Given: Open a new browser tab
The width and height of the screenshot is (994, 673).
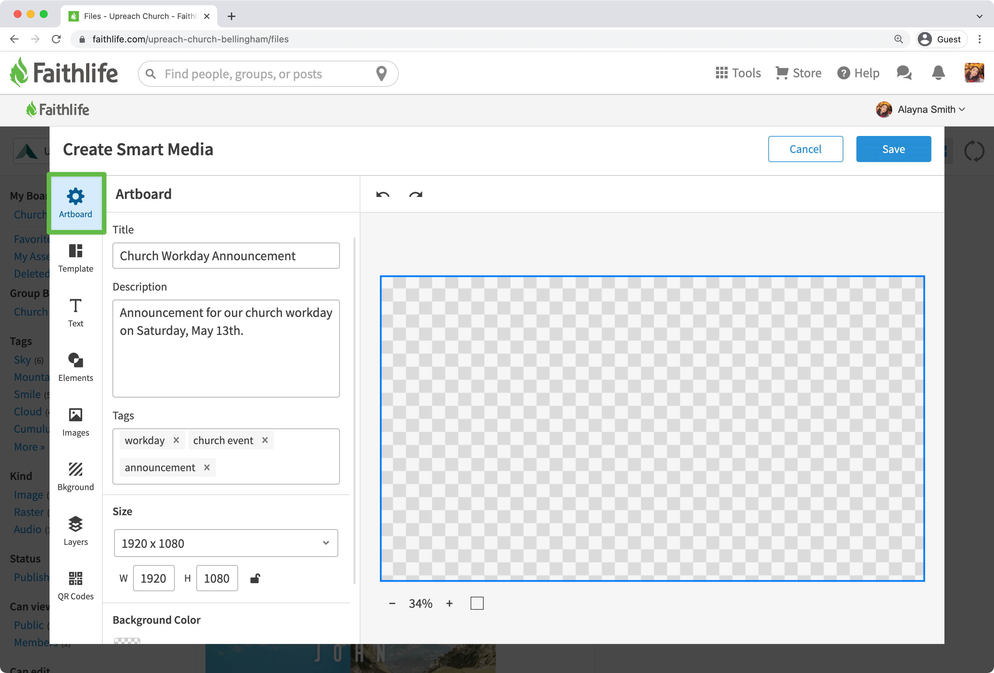Looking at the screenshot, I should [x=232, y=16].
